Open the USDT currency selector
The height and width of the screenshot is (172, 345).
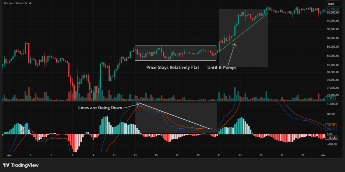(x=331, y=4)
